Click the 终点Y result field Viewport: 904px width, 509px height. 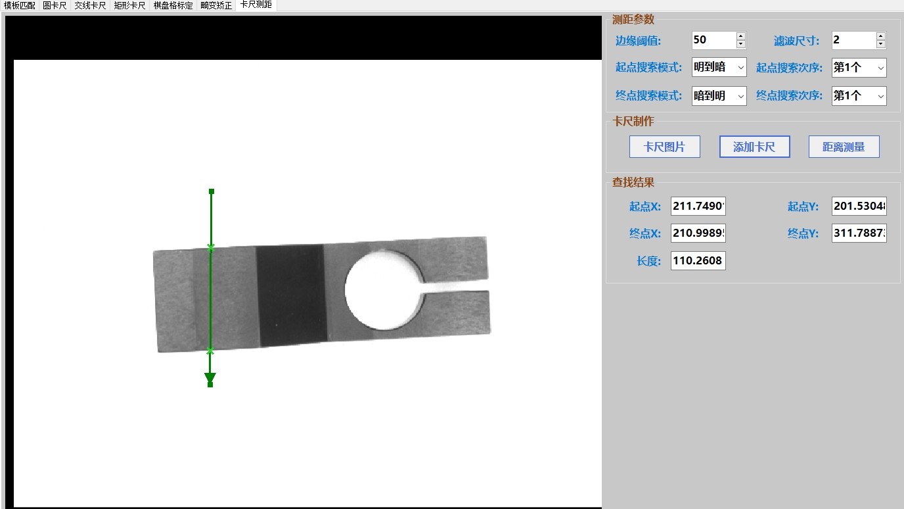coord(859,233)
